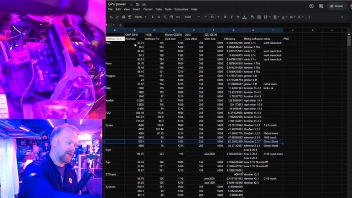Viewport: 352px width, 198px height.
Task: Format as currency with dollar icon
Action: 153,17
